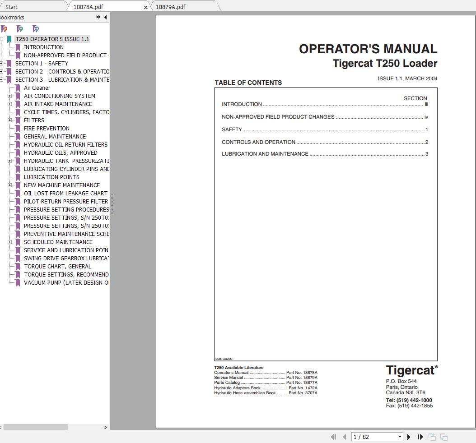Collapse the Bookmarks panel with its side arrow
This screenshot has height=443, width=476.
105,17
